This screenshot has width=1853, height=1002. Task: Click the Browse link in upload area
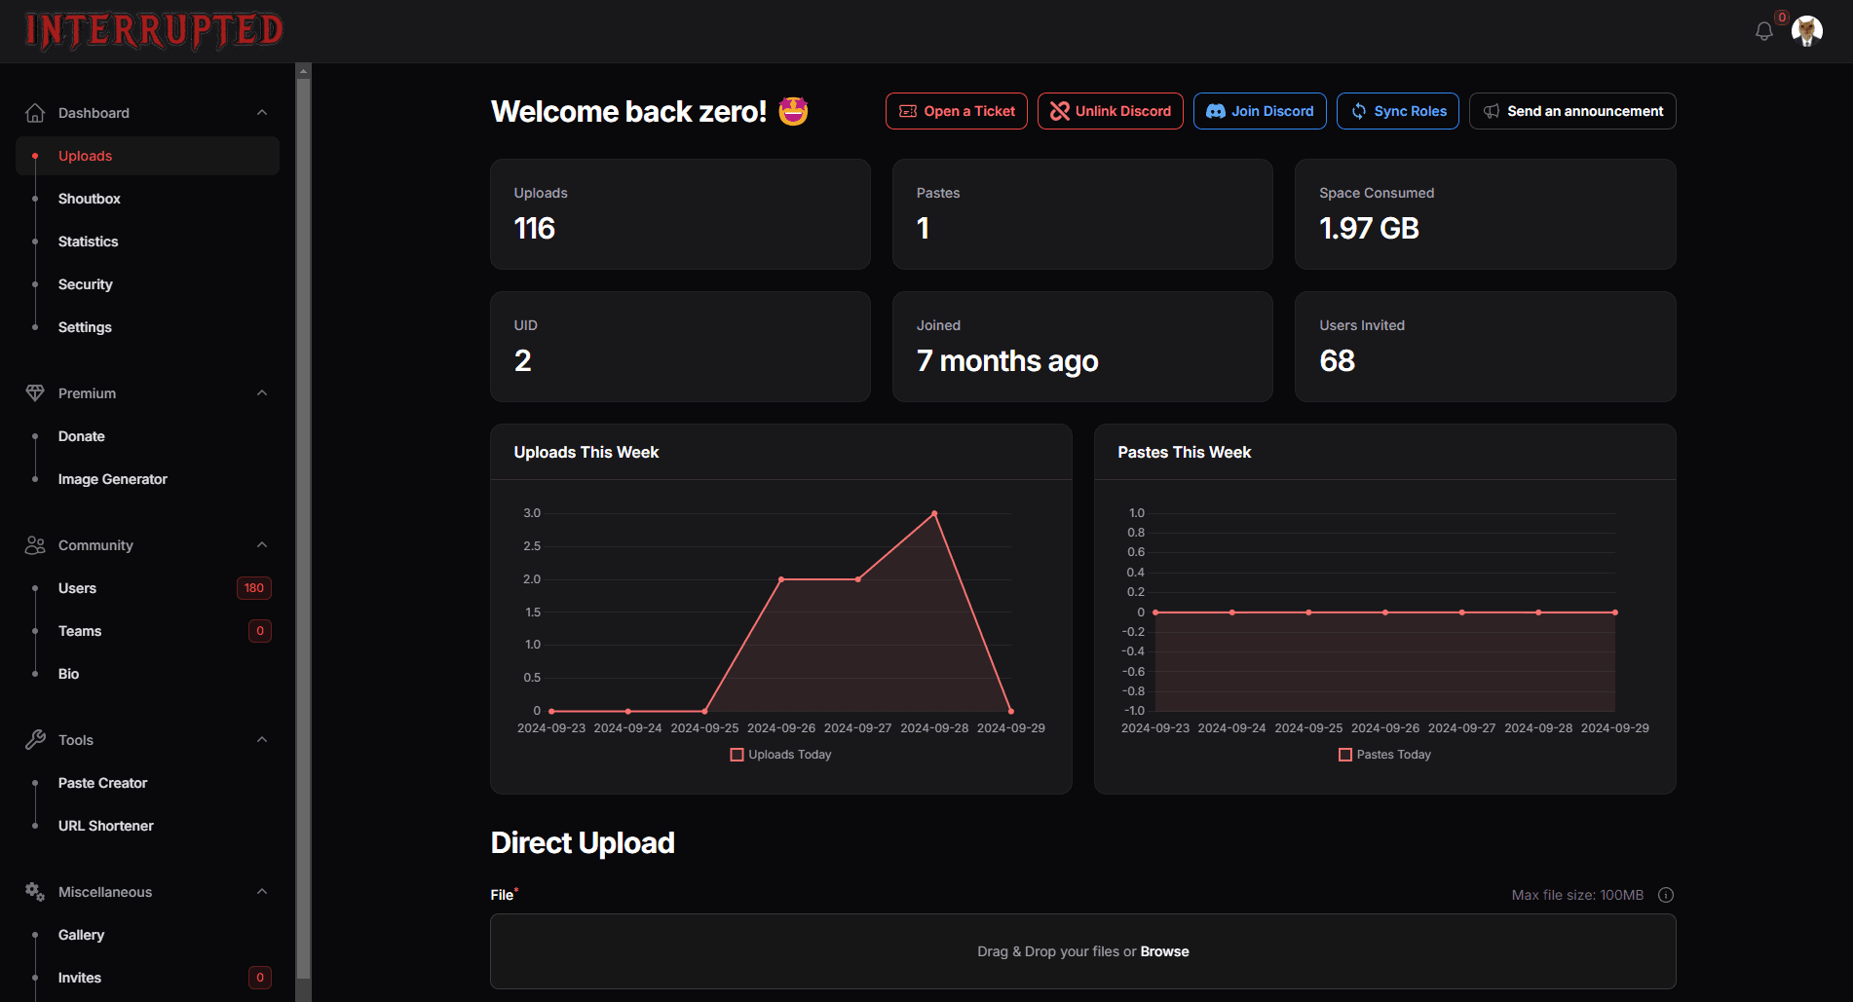(x=1164, y=951)
